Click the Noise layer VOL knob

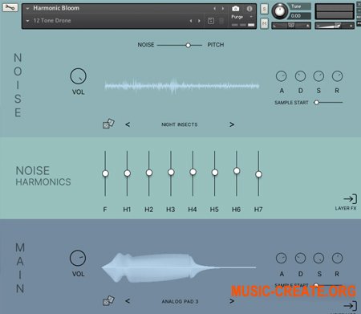point(78,76)
